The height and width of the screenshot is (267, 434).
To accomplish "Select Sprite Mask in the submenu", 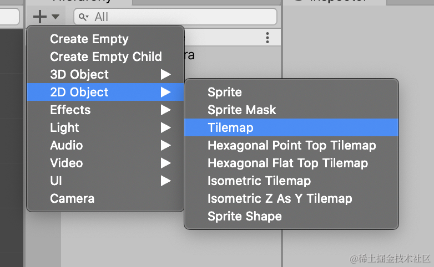I will pyautogui.click(x=291, y=110).
